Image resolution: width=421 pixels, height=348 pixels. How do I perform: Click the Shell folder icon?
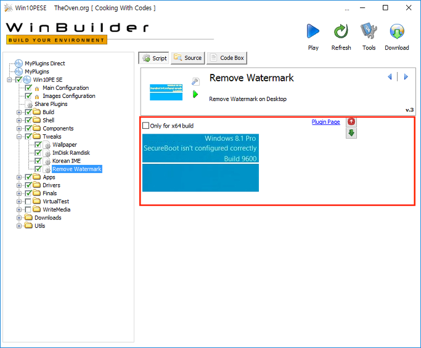tap(37, 120)
